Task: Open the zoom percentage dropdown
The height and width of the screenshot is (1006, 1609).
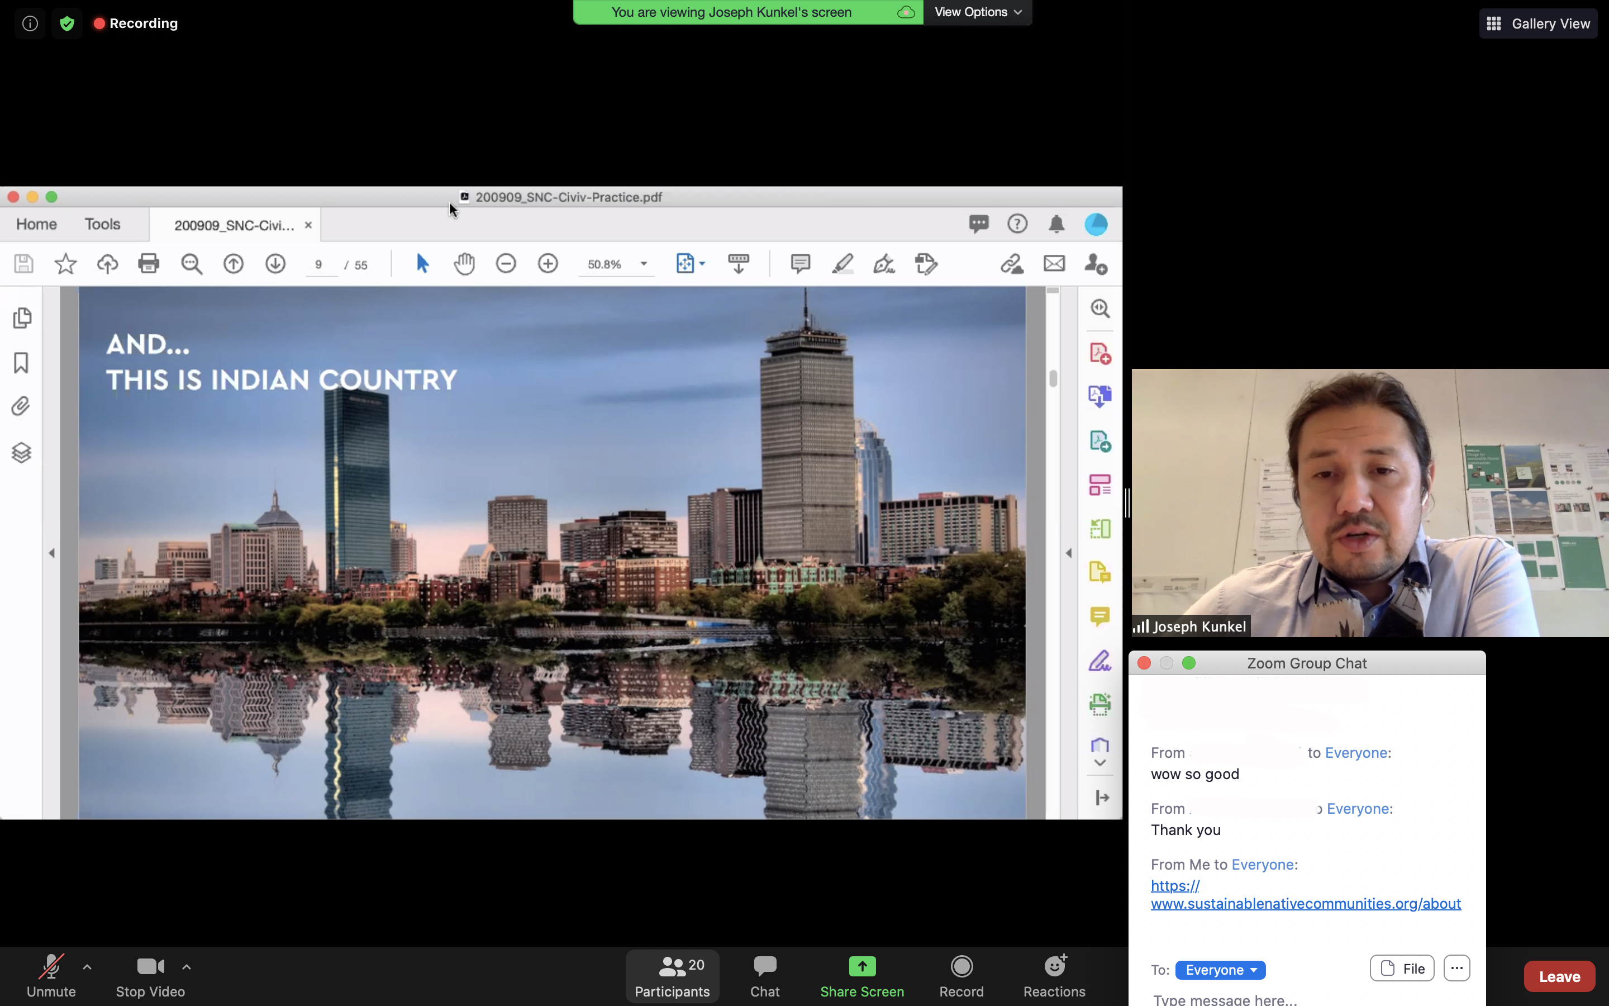Action: pyautogui.click(x=644, y=264)
